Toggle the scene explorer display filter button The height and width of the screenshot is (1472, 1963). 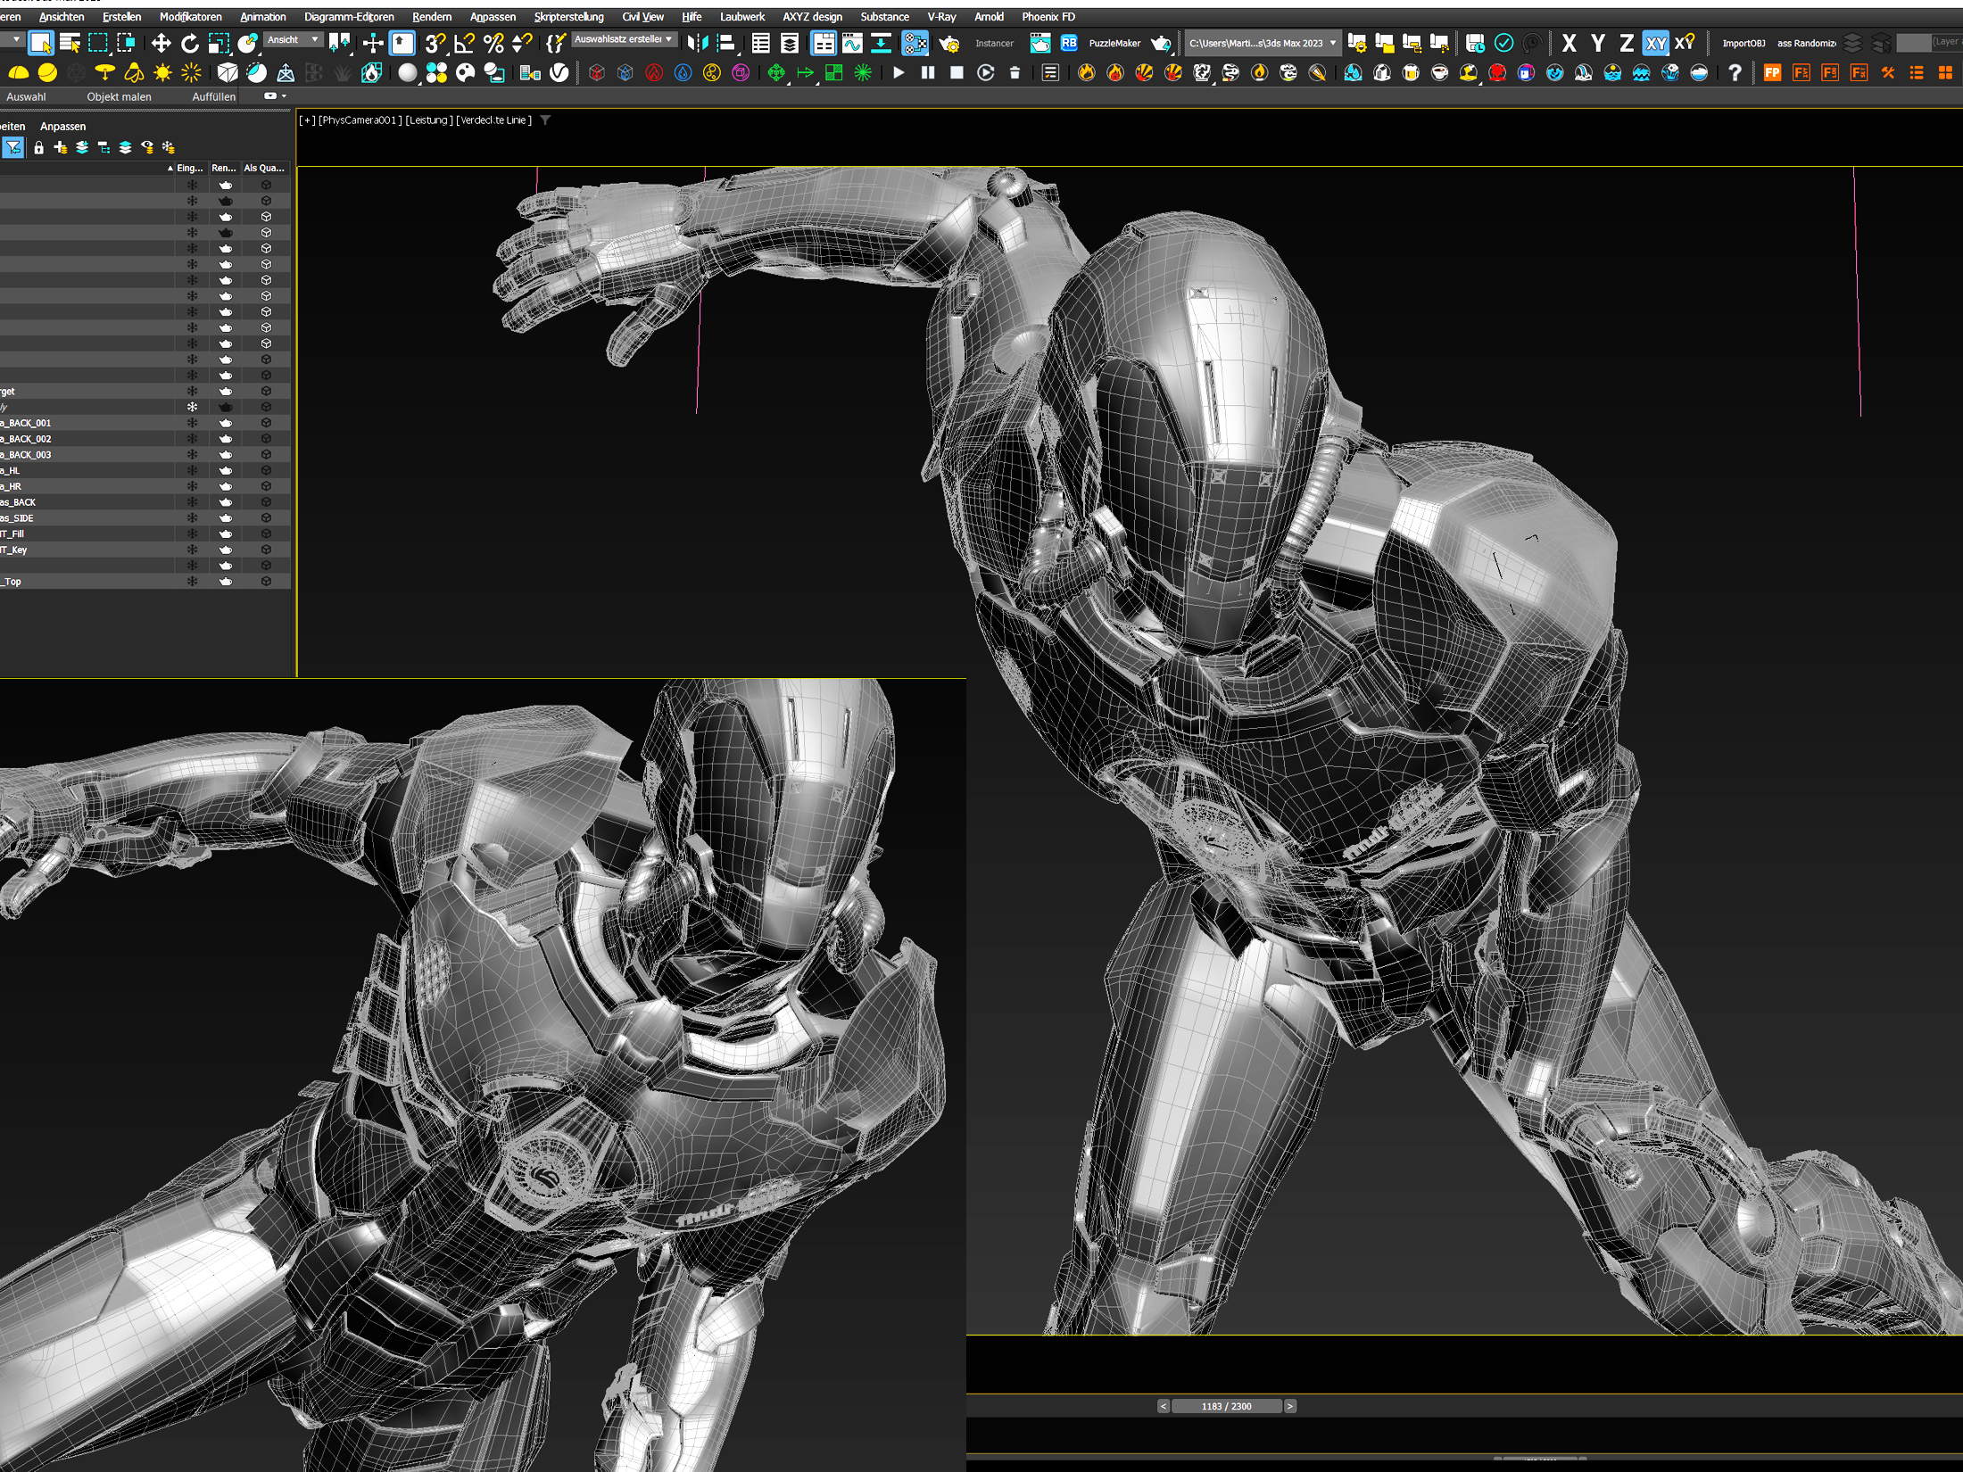(x=12, y=147)
